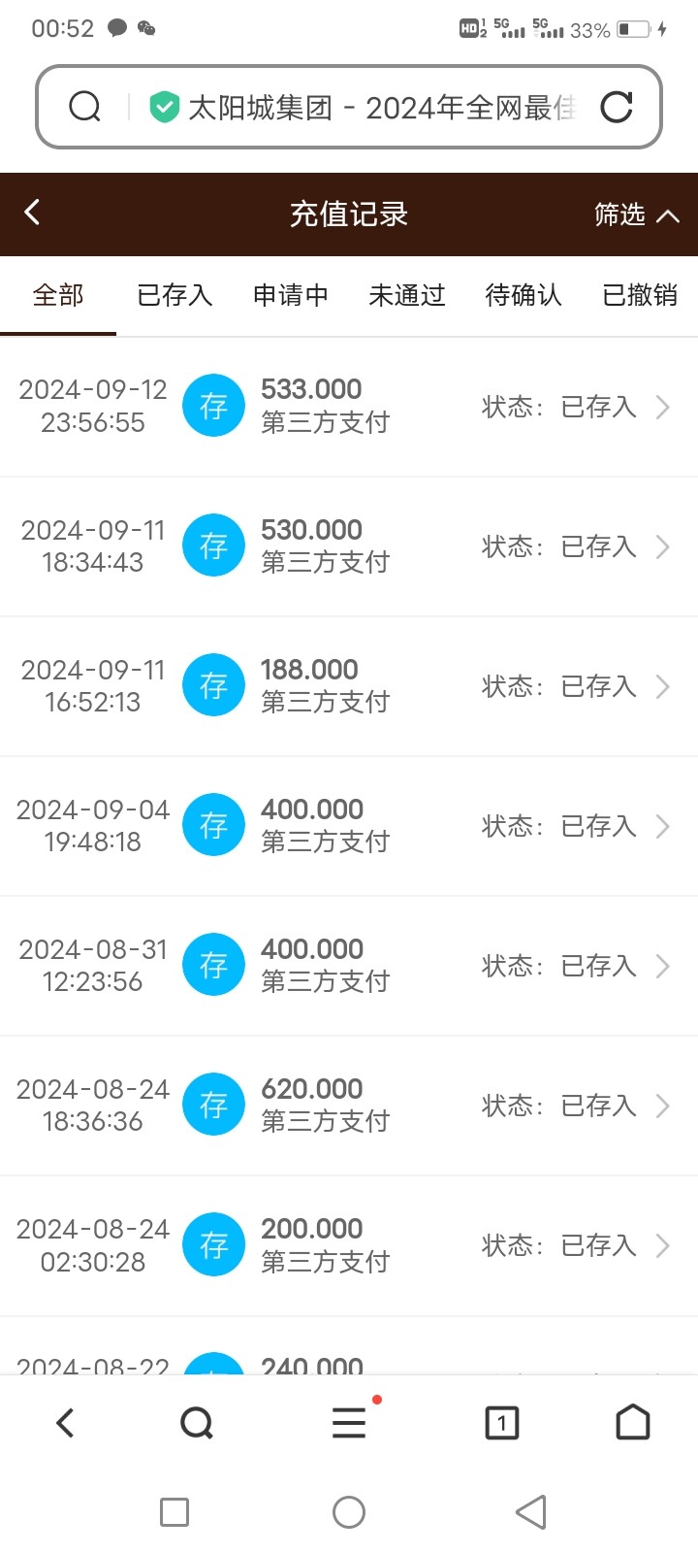Expand the 188.000 record details chevron

(x=663, y=686)
